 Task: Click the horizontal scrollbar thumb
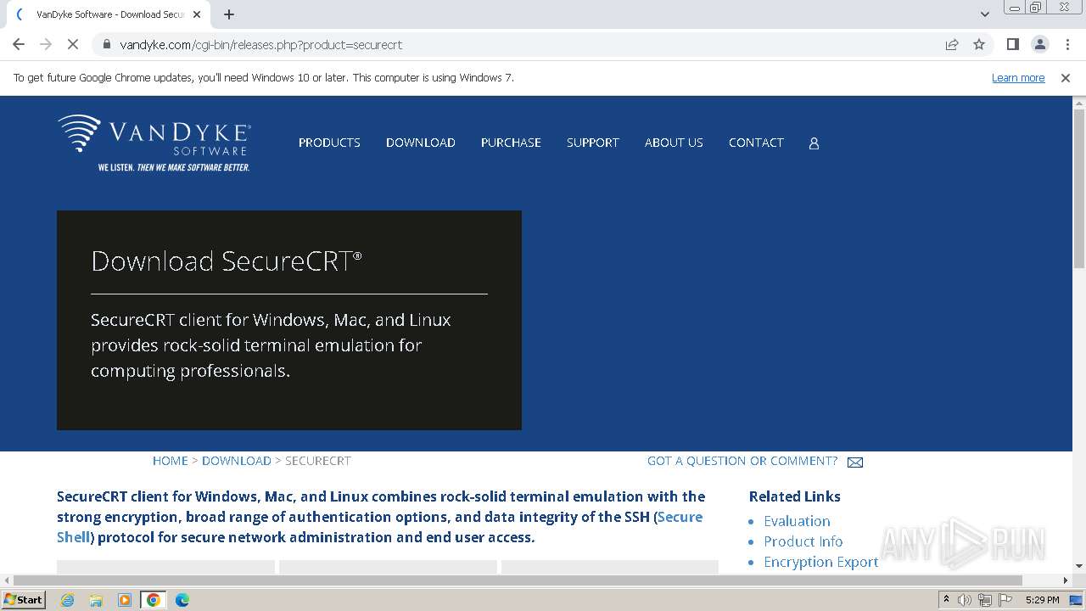518,580
